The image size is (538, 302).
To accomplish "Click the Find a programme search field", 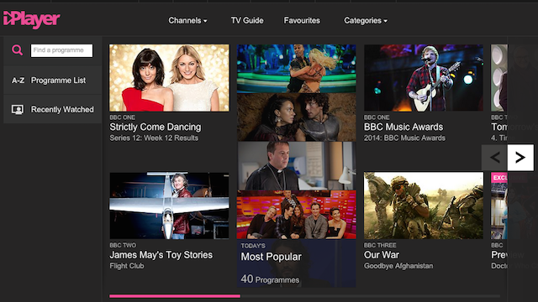I will tap(61, 50).
